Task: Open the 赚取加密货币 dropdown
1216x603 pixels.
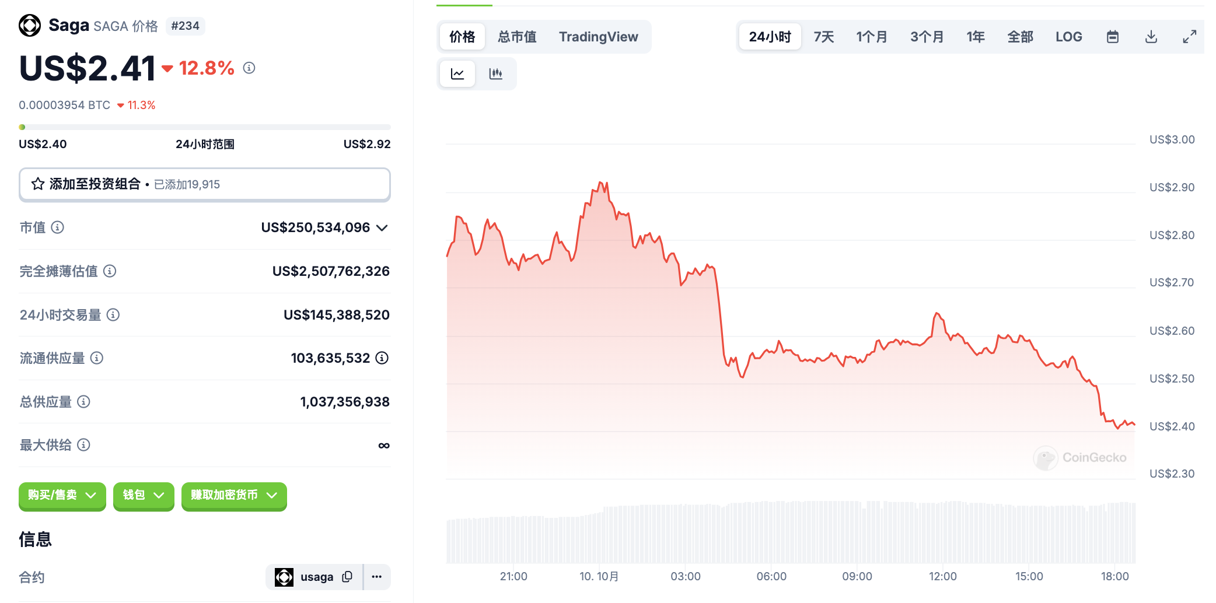Action: click(233, 495)
